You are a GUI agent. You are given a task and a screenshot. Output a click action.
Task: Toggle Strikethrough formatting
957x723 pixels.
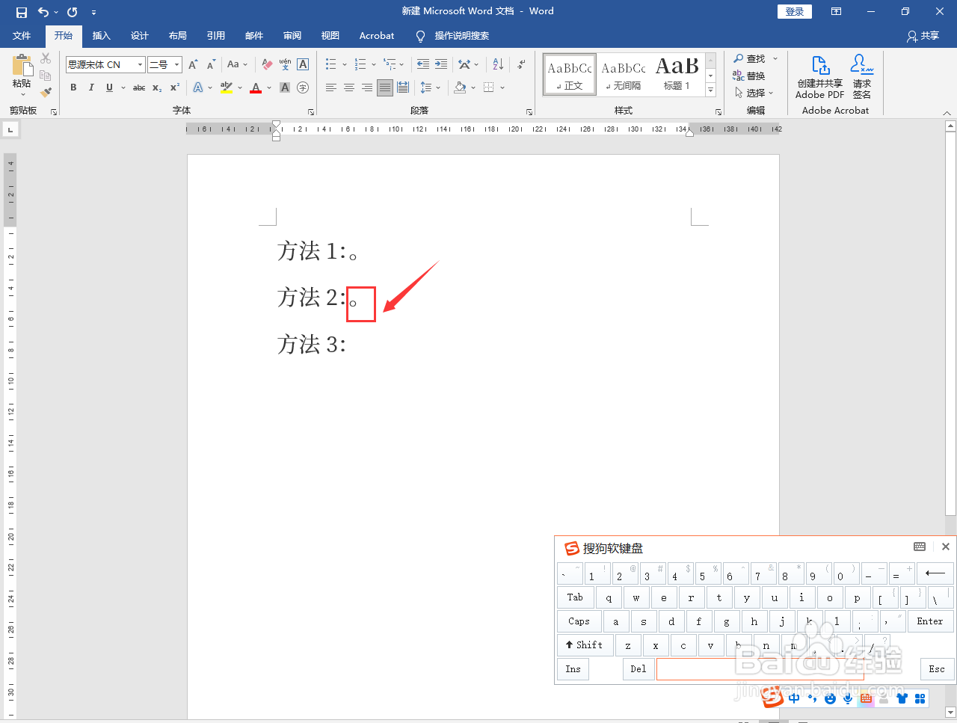pos(139,87)
